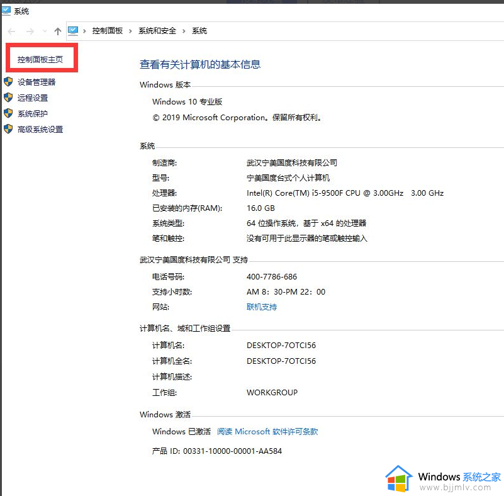Expand chevron after 系统和安全 breadcrumb
504x496 pixels.
(x=184, y=31)
